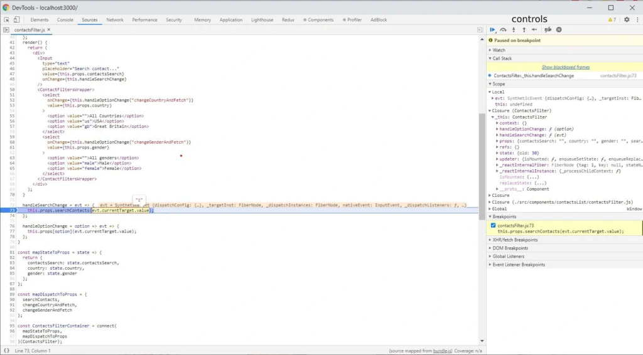
Task: Open the Performance tab
Action: click(145, 19)
